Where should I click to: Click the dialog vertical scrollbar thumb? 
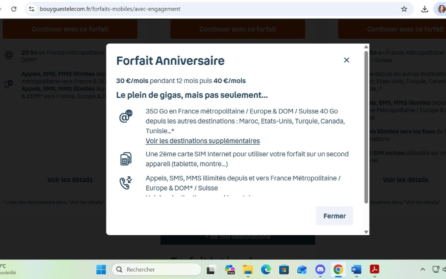tap(366, 127)
